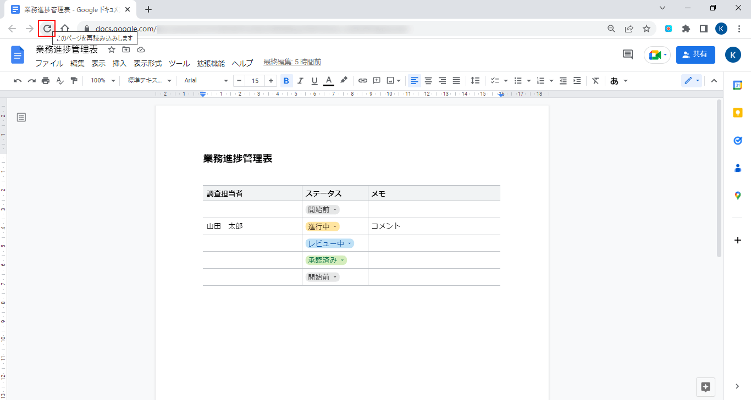The image size is (751, 400).
Task: Open the editing mode pencil dropdown
Action: (692, 81)
